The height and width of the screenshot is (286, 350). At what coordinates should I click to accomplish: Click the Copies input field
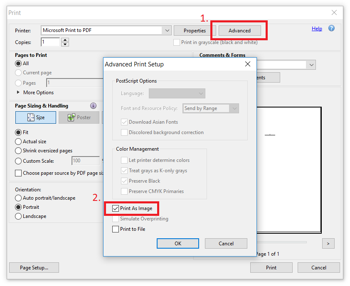point(50,42)
